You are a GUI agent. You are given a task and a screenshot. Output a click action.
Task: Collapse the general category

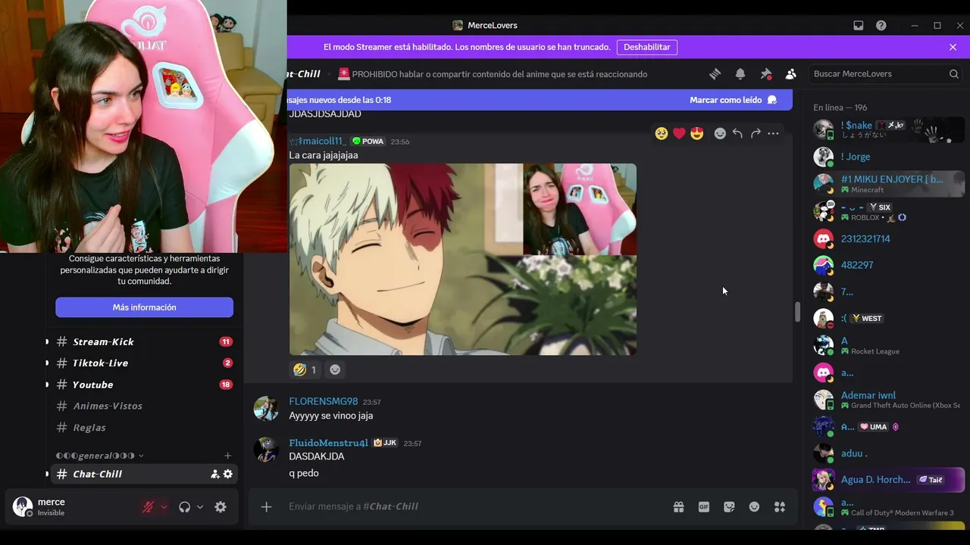[100, 456]
